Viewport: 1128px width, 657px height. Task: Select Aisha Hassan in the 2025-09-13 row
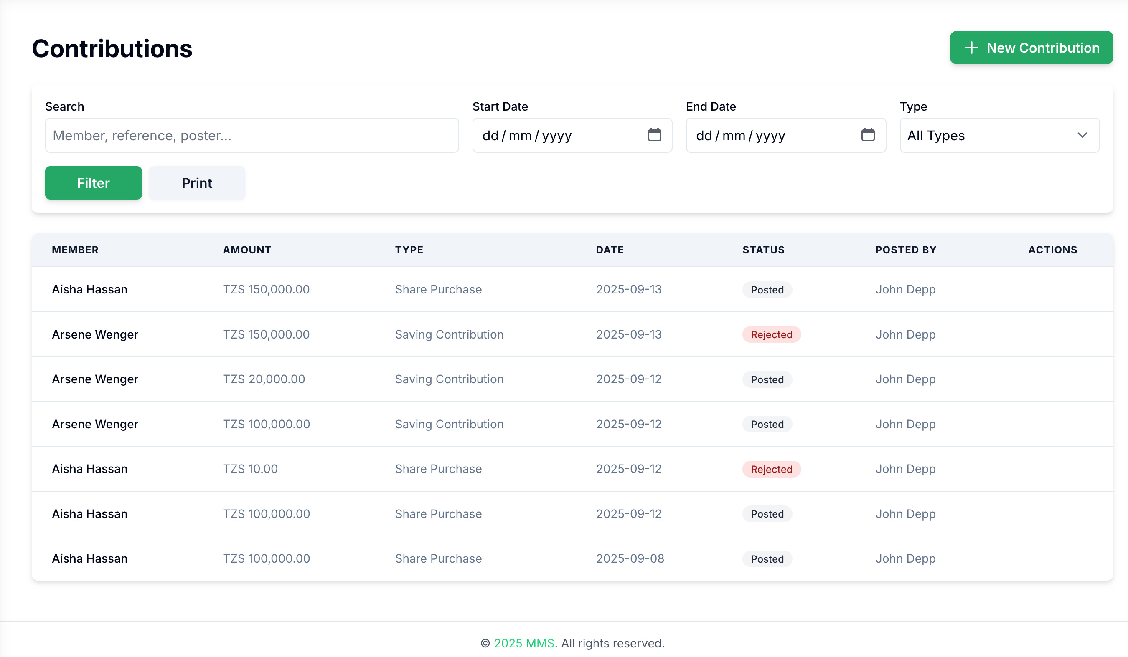point(89,289)
